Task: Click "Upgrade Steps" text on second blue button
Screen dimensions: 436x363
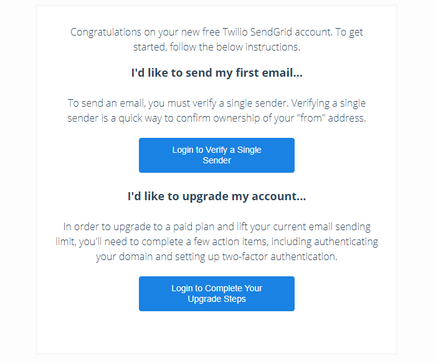Action: 217,299
